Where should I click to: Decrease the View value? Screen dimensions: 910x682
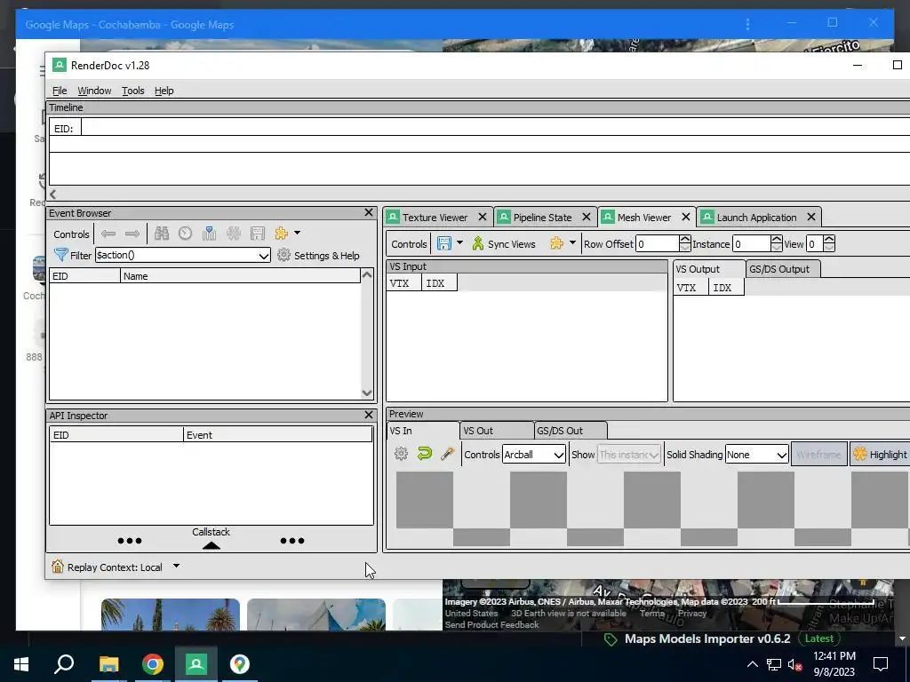tap(829, 249)
